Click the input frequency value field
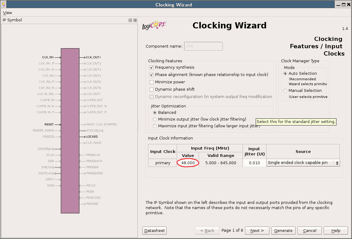352x239 pixels. (x=188, y=163)
